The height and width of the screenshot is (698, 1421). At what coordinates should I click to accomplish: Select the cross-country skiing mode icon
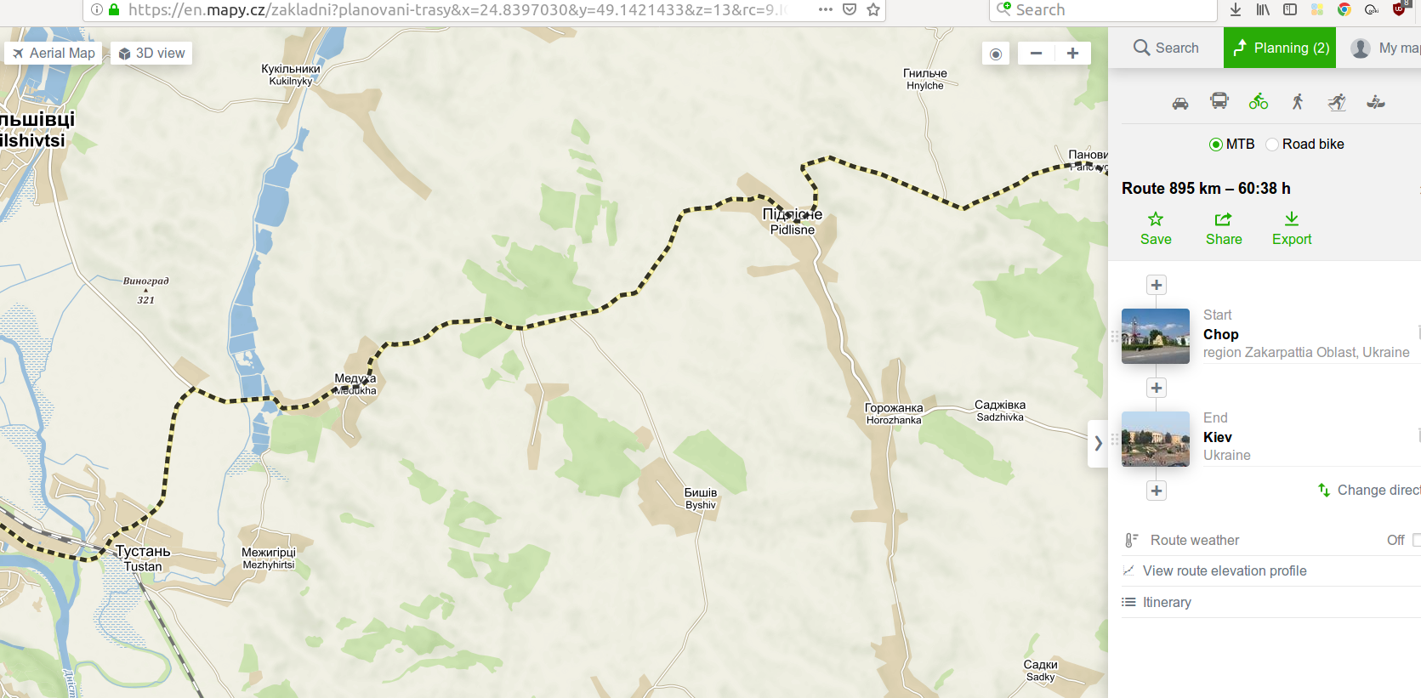1337,102
